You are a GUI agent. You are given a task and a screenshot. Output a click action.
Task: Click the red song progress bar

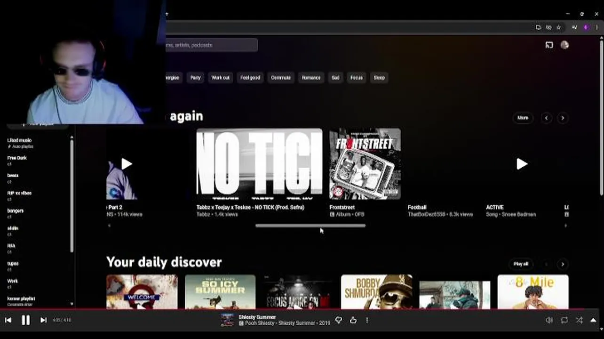click(301, 309)
